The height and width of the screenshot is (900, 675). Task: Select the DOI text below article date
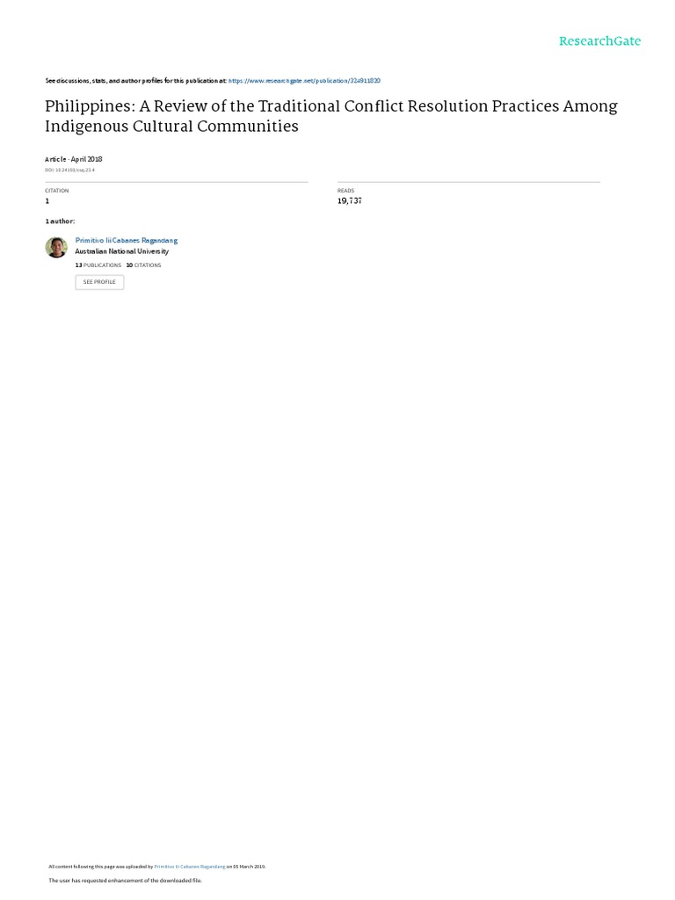click(69, 170)
